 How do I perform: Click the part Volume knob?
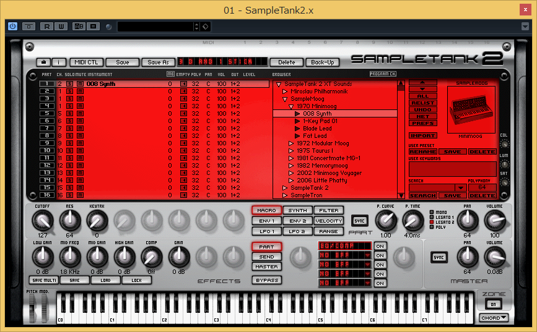click(x=494, y=221)
